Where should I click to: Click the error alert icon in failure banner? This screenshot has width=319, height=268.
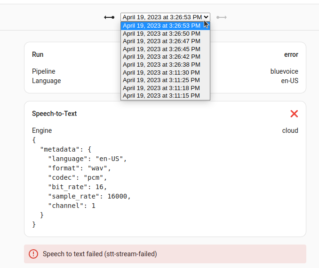point(33,254)
